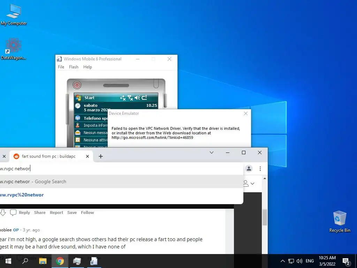Open Help menu in Windows Mobile emulator
Screen dimensions: 357x268
[88, 67]
